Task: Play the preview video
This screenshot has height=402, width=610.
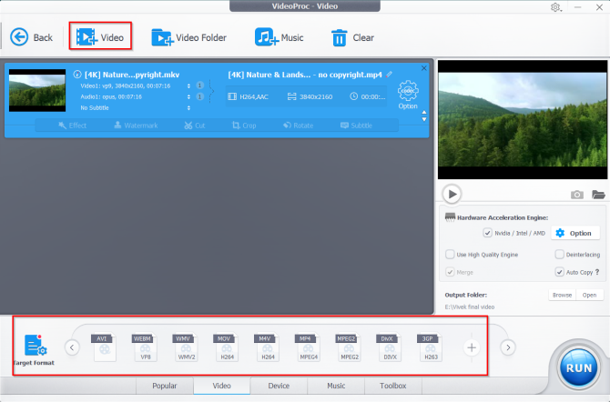Action: pos(452,194)
